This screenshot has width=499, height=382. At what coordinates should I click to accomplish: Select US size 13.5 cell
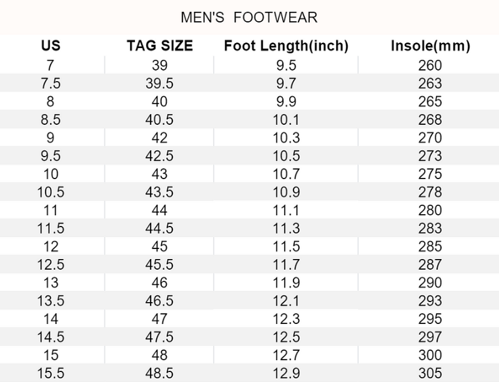pyautogui.click(x=51, y=301)
